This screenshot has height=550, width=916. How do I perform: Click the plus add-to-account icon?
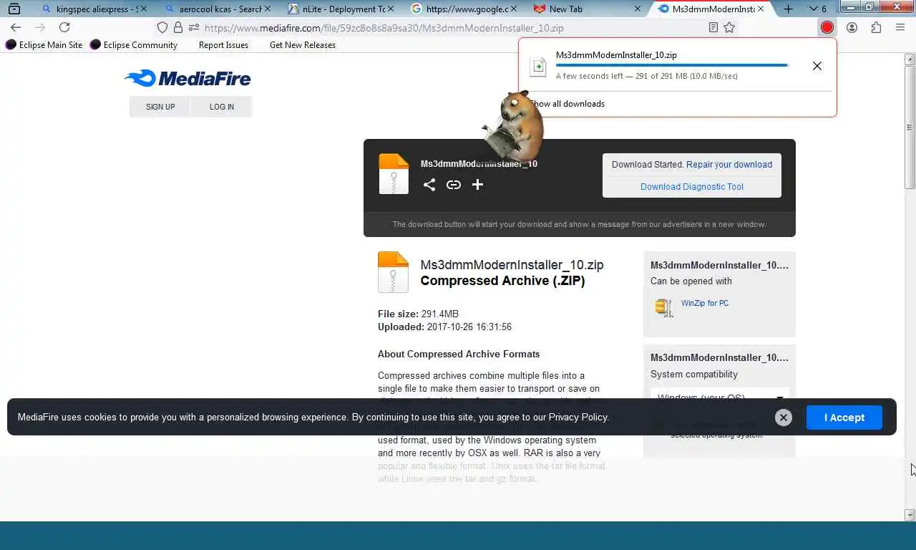click(478, 185)
